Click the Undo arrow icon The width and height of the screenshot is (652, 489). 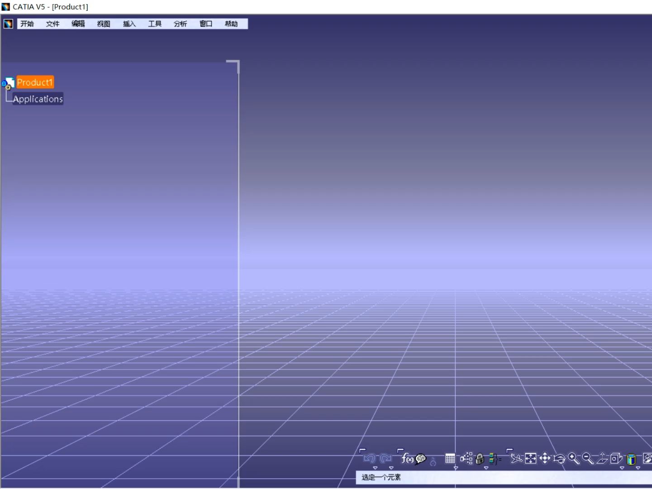tap(369, 459)
